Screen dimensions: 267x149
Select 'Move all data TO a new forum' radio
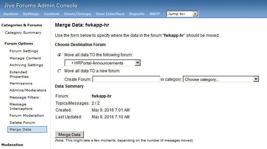[59, 71]
